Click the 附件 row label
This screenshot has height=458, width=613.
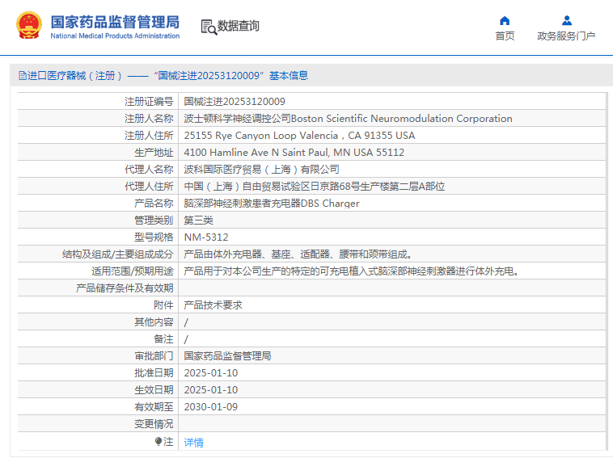(163, 305)
